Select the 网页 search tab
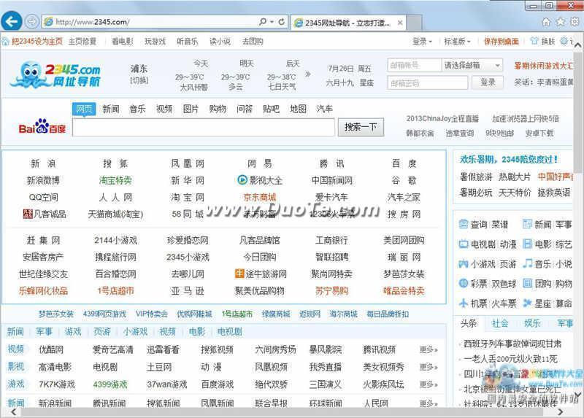This screenshot has width=584, height=418. (84, 109)
